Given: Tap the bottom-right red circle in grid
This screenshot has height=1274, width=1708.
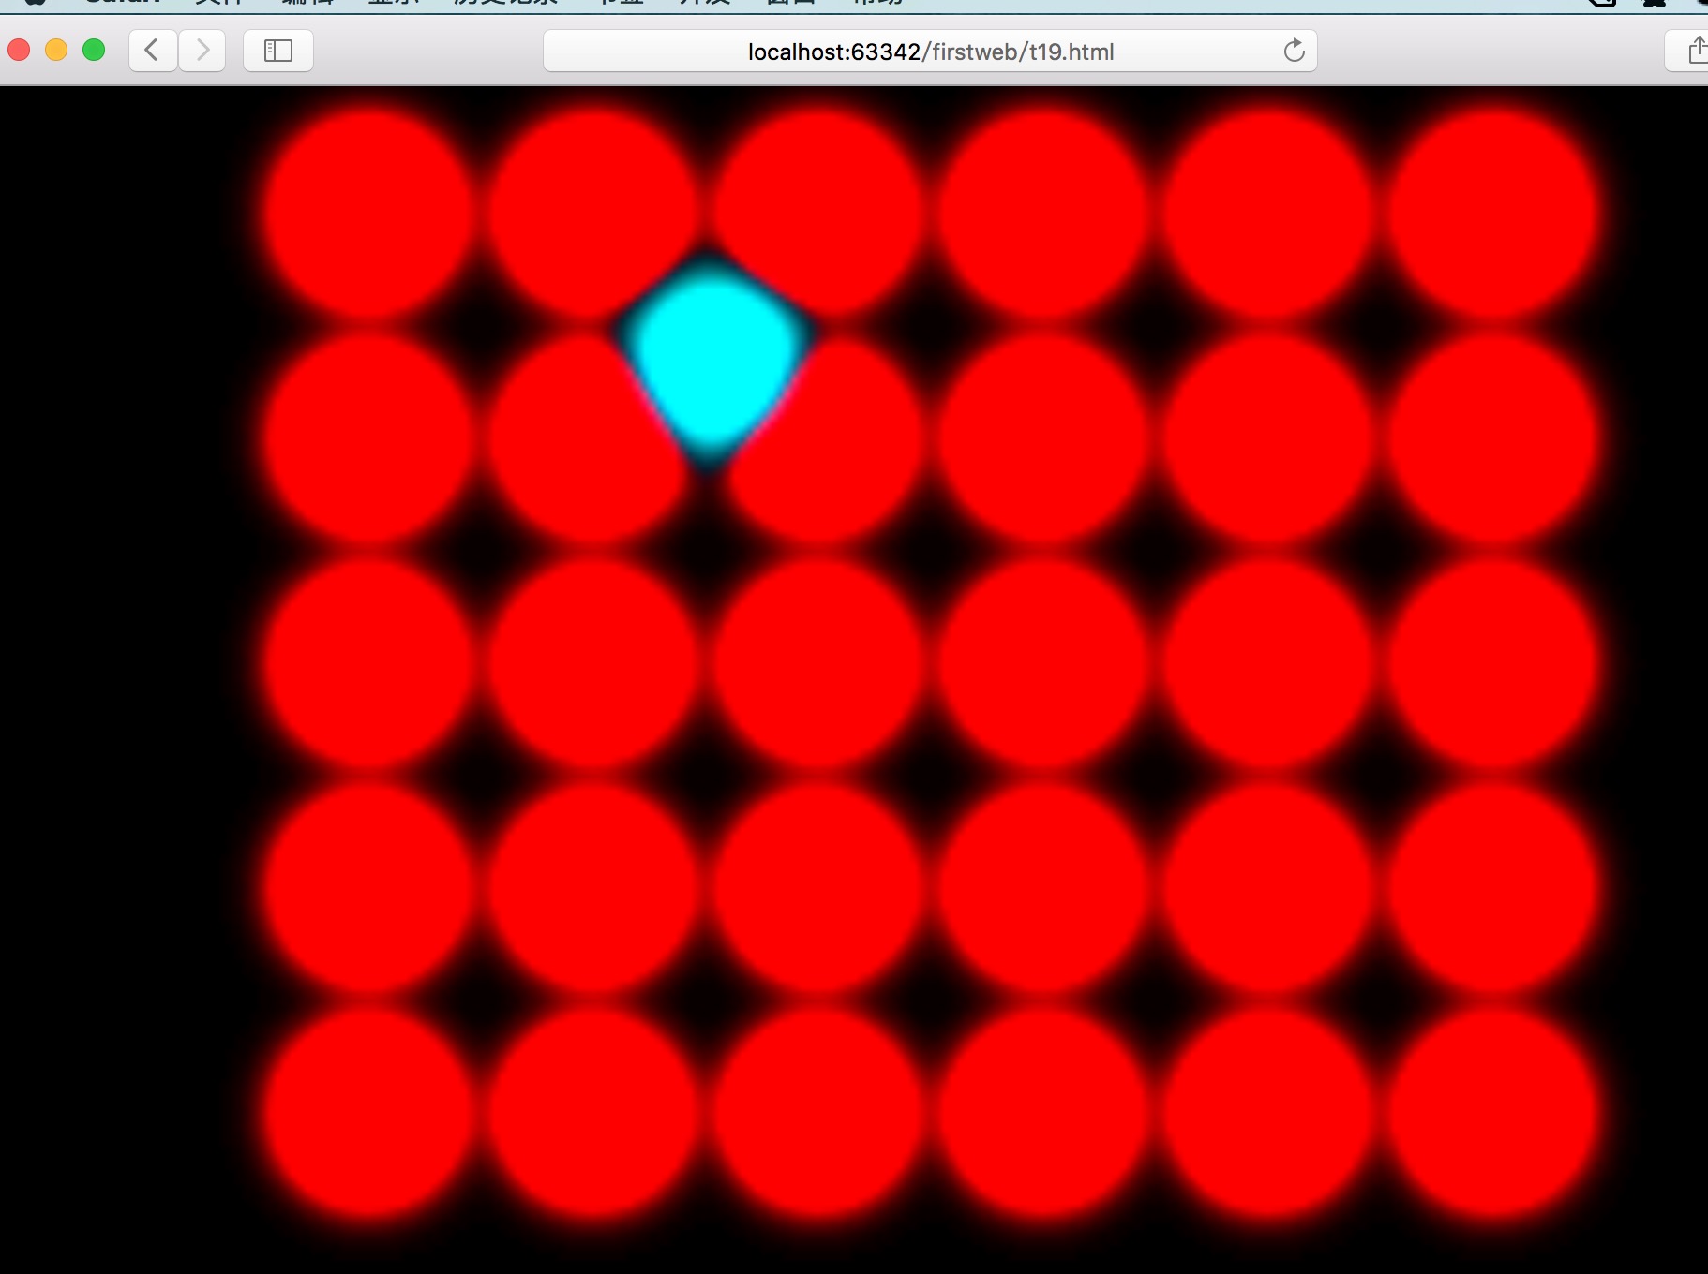Looking at the screenshot, I should point(1491,1115).
